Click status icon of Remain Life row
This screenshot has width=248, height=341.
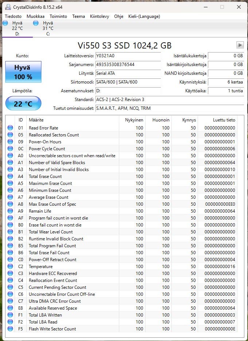click(10, 211)
